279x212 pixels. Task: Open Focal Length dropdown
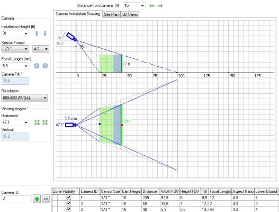click(x=26, y=66)
